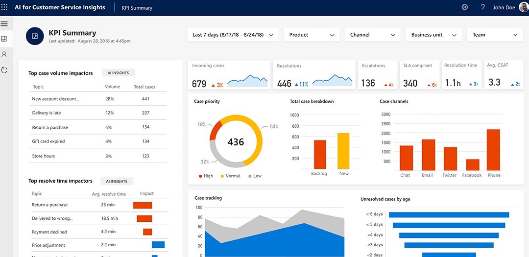Screen dimensions: 529x257
Task: Open the Channel filter dropdown
Action: [x=372, y=35]
